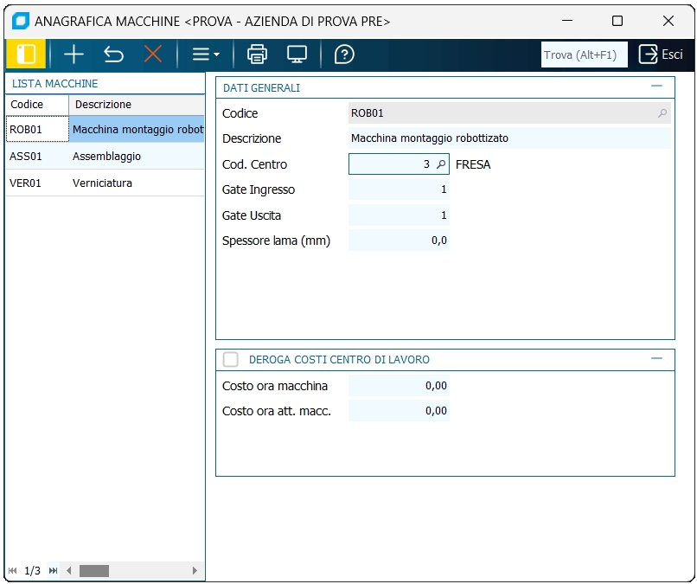Select VER01 Verniciatura row
Screen dimensions: 697x584
104,183
